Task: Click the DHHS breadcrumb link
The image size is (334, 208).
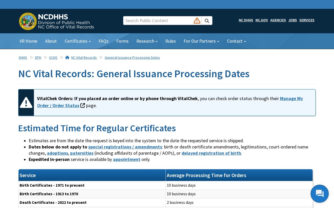Action: [23, 57]
